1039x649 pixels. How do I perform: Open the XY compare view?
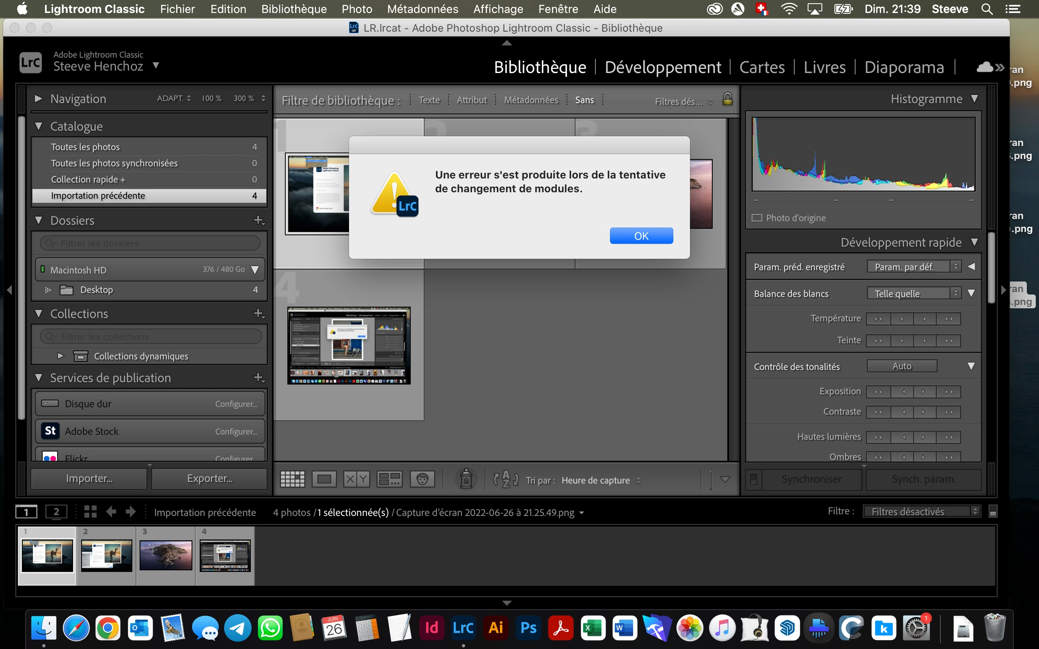(x=356, y=479)
